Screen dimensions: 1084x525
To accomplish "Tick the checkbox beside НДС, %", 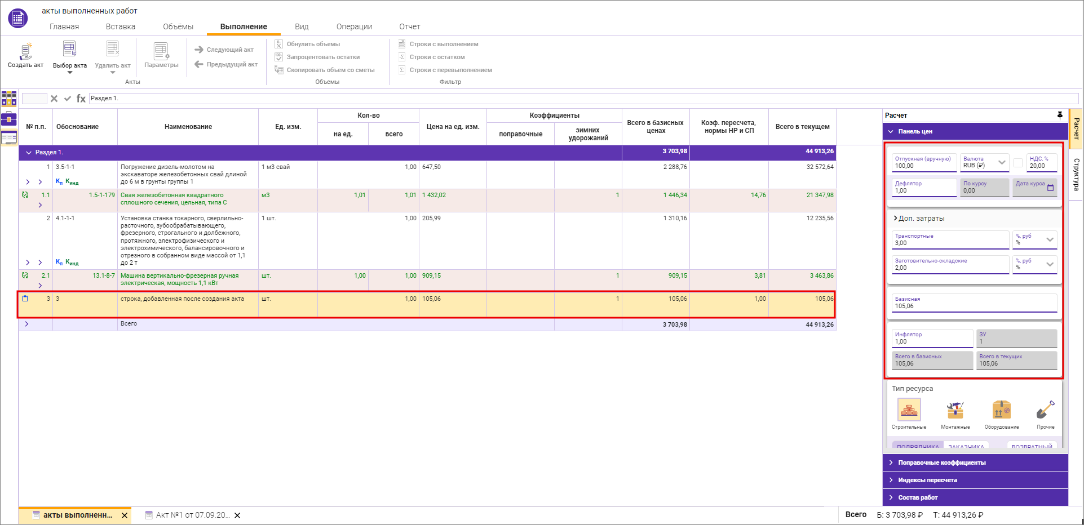I will [1018, 163].
